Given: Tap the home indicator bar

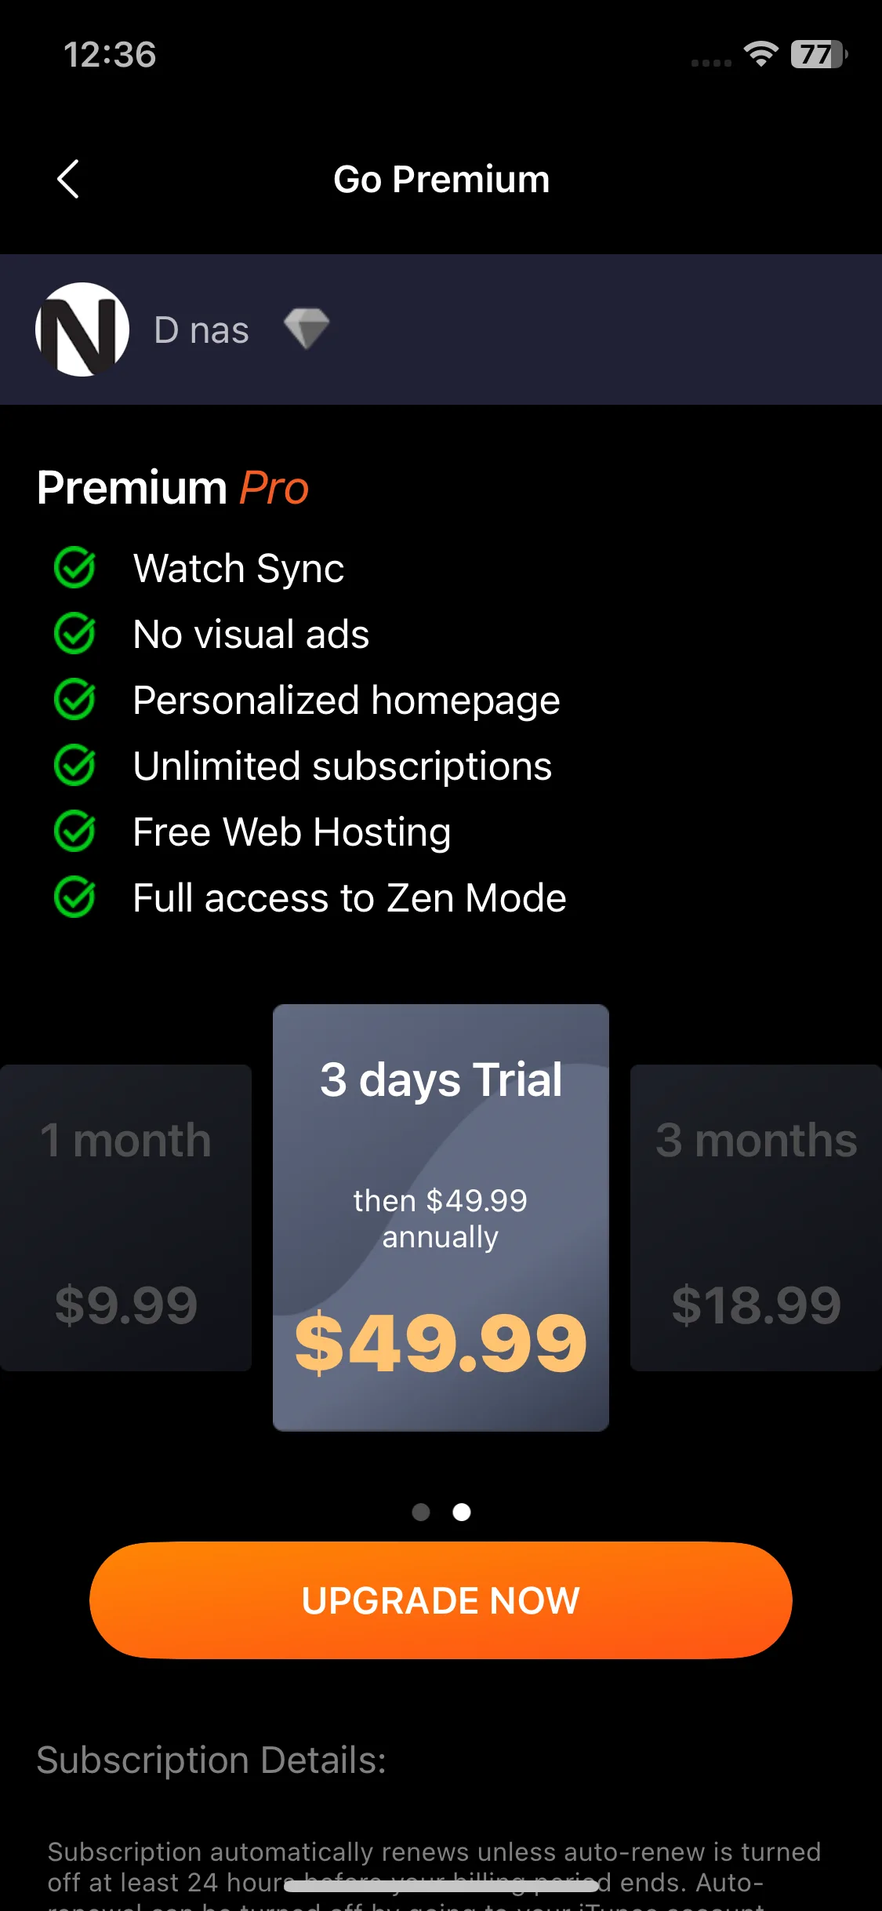Looking at the screenshot, I should [441, 1886].
